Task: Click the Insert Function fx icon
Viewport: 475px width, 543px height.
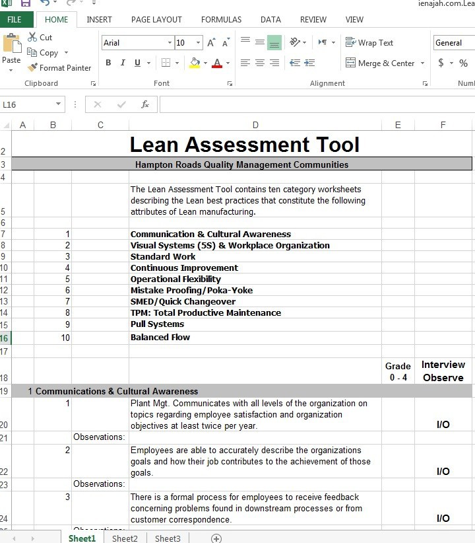Action: click(145, 104)
